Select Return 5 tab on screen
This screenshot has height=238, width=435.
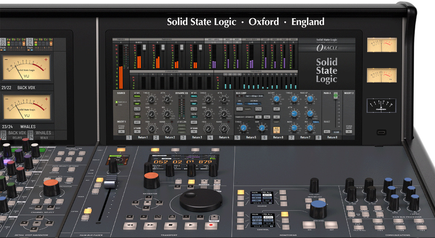click(251, 137)
